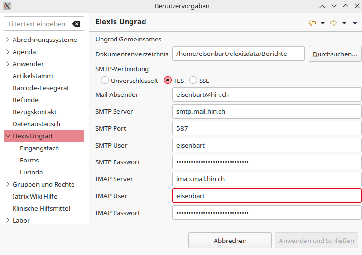Expand the Gruppen und Rechte node

click(8, 184)
